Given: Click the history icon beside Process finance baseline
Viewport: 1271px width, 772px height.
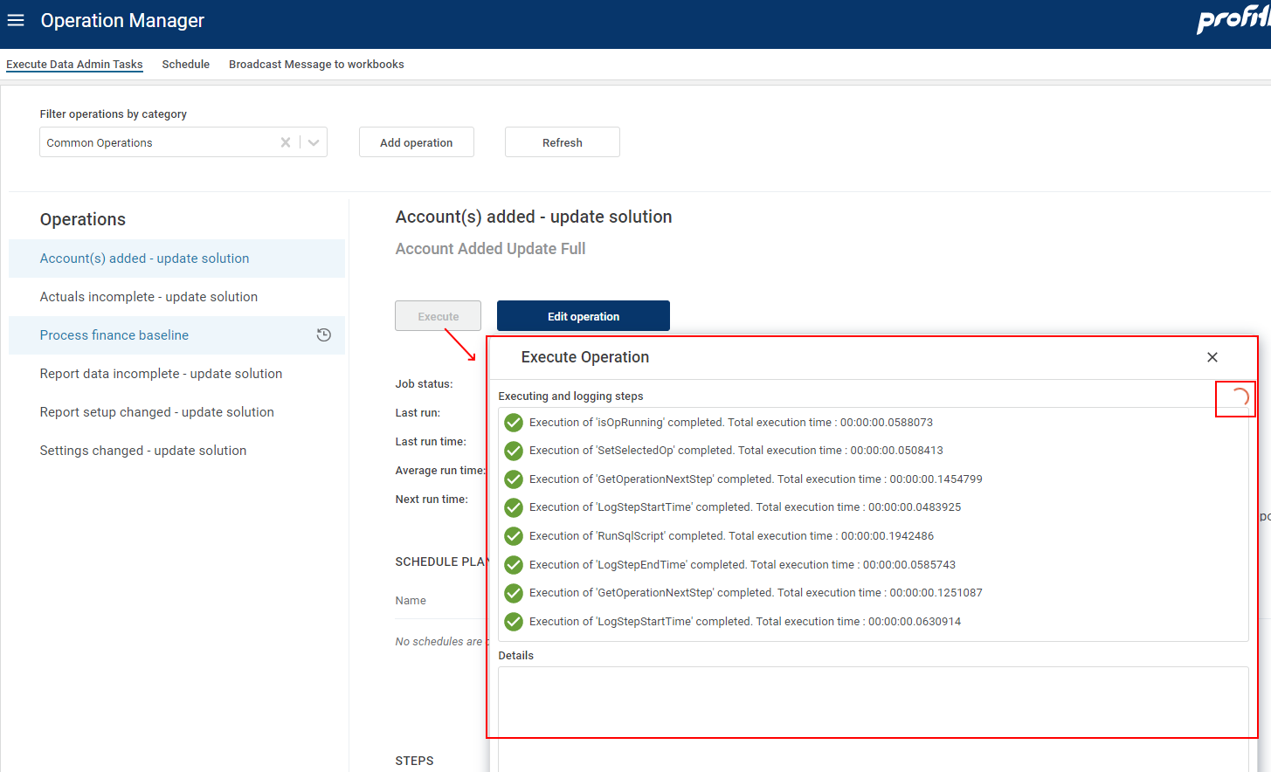Looking at the screenshot, I should coord(323,334).
